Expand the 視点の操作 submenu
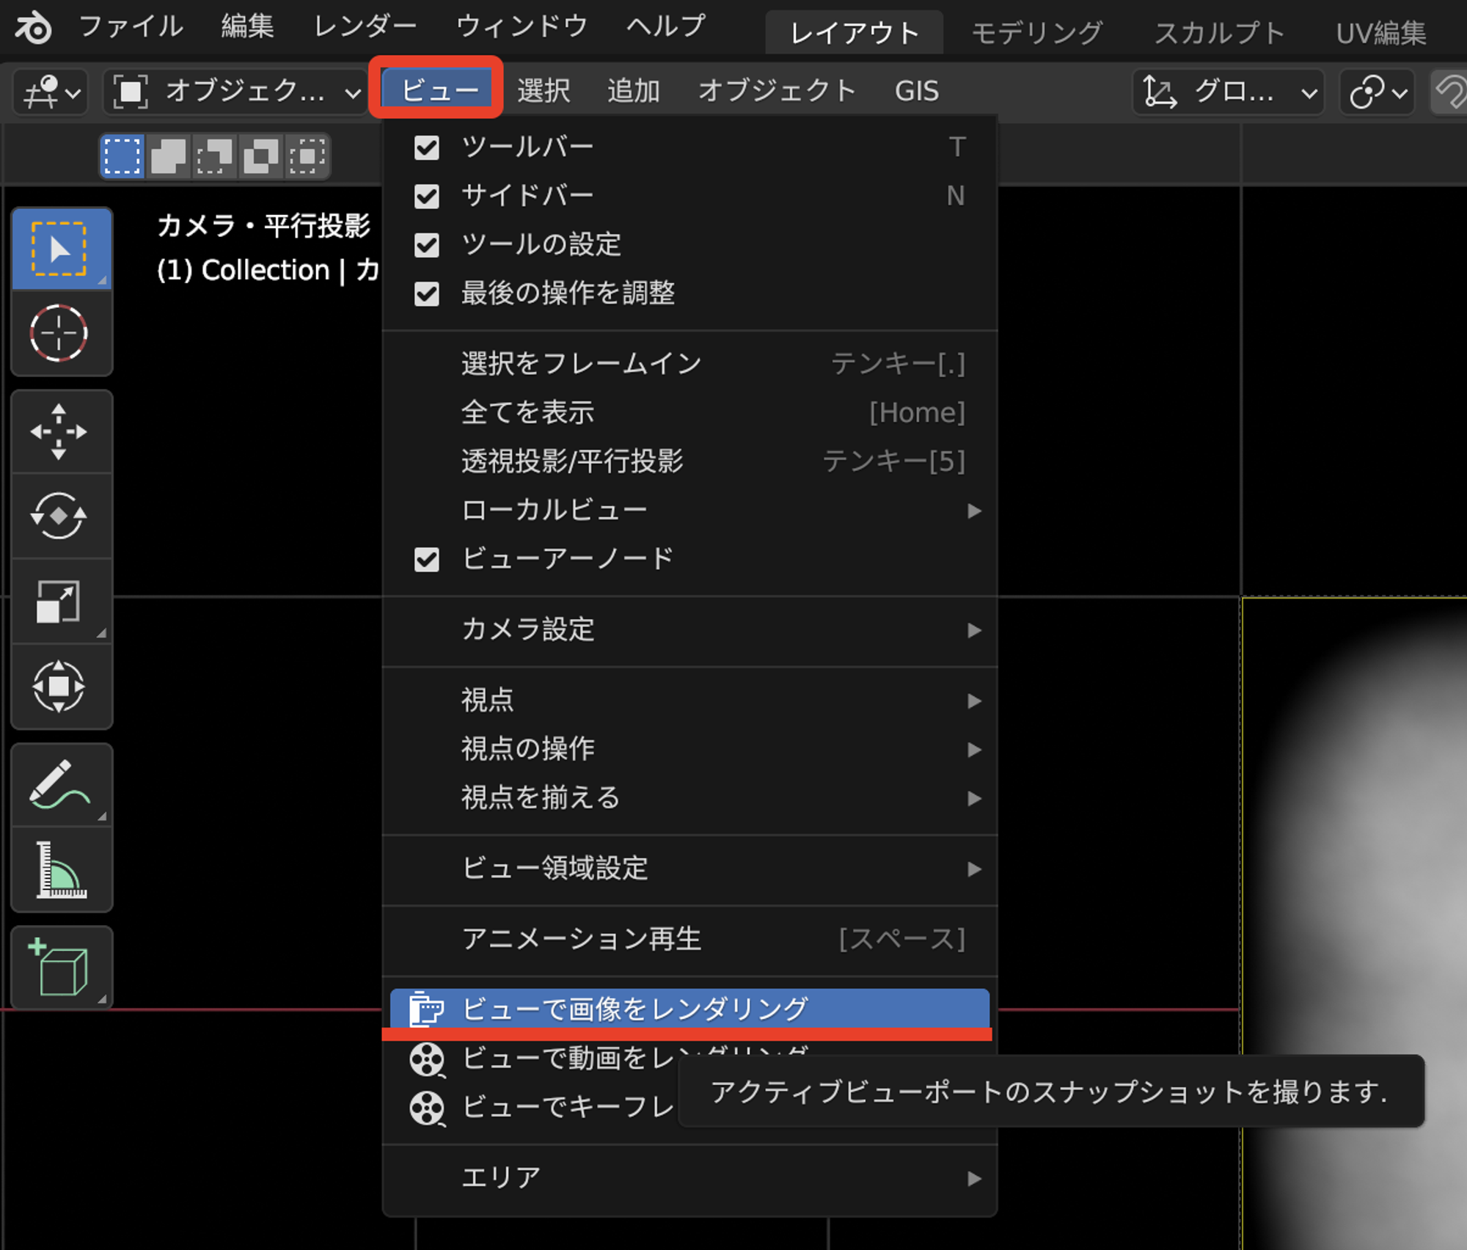Screen dimensions: 1467x1250 (689, 749)
